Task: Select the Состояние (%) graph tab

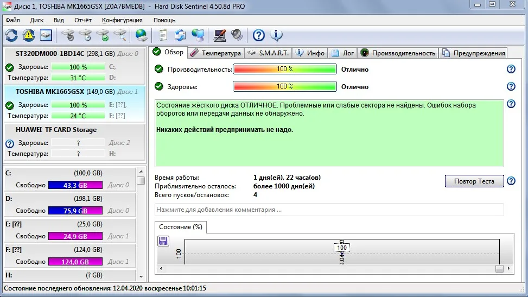Action: (x=181, y=227)
